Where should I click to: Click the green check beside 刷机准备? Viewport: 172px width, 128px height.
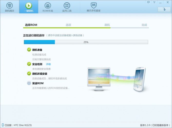click(29, 50)
